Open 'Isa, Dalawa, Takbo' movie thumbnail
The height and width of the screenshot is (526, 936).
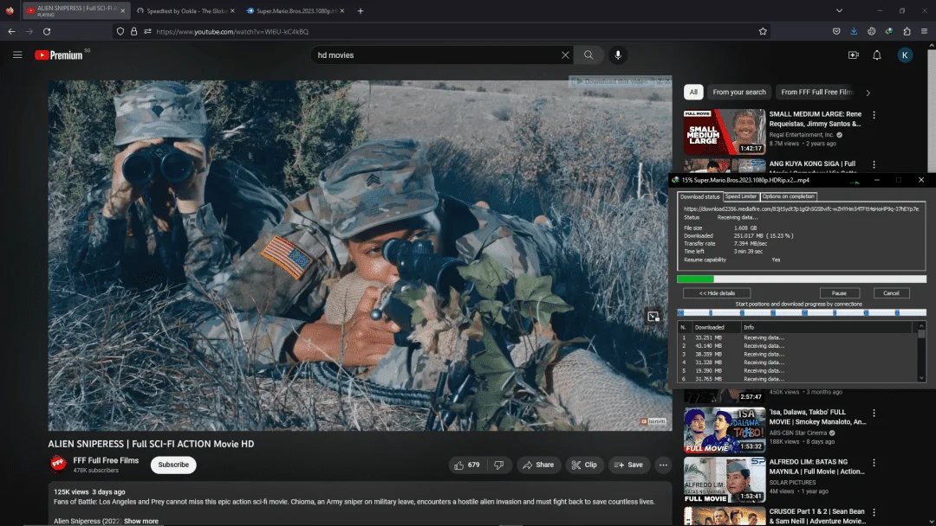coord(724,430)
